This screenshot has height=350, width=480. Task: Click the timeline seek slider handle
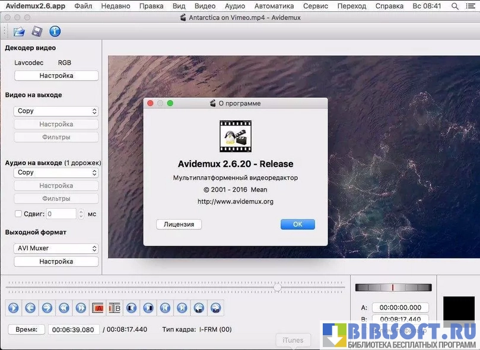[277, 287]
